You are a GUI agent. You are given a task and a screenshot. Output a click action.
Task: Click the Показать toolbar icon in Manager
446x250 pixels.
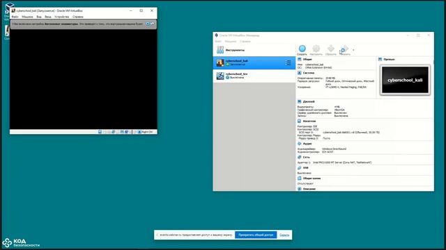pyautogui.click(x=345, y=49)
